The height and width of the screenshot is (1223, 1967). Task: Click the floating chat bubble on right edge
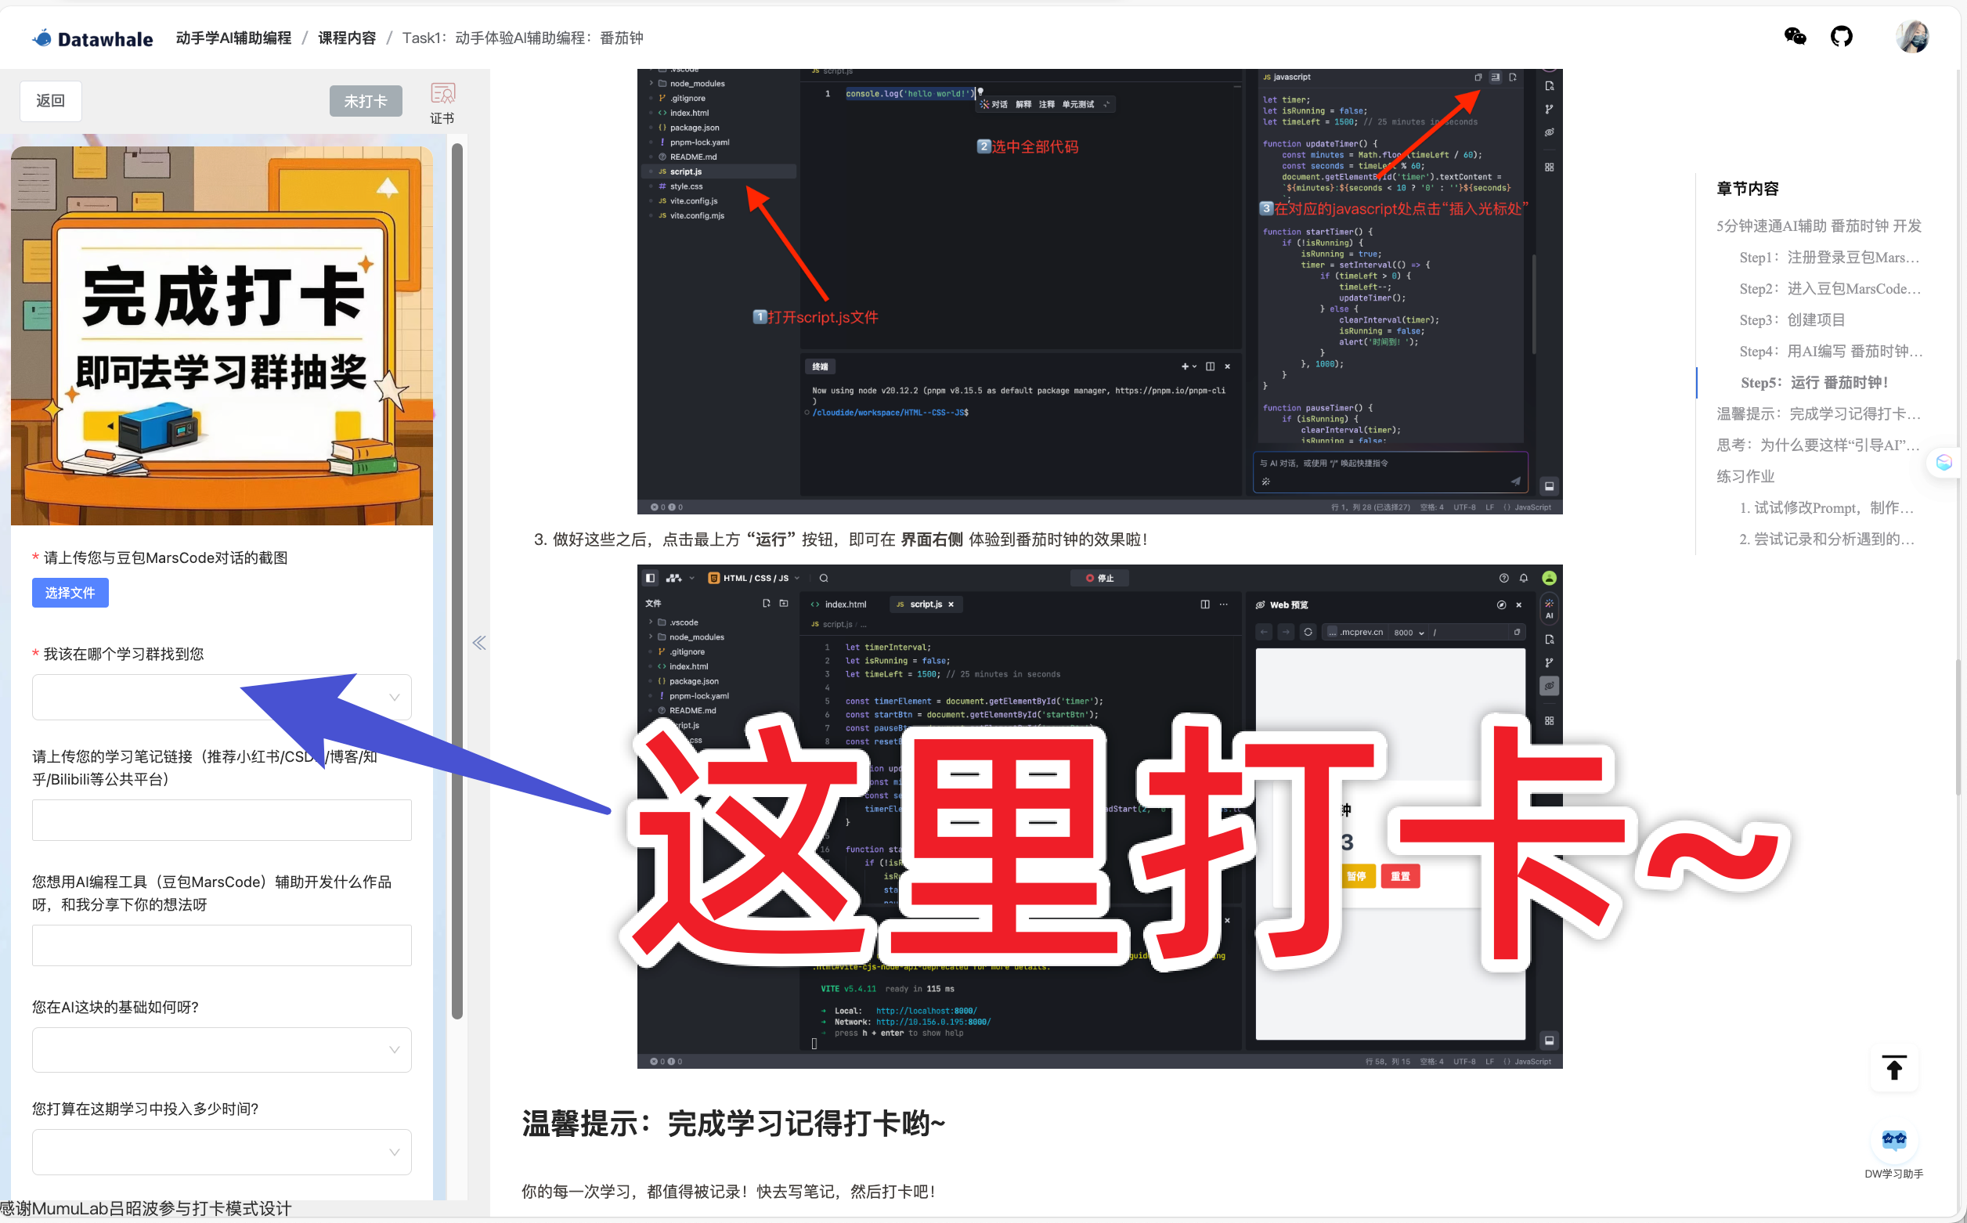tap(1944, 463)
